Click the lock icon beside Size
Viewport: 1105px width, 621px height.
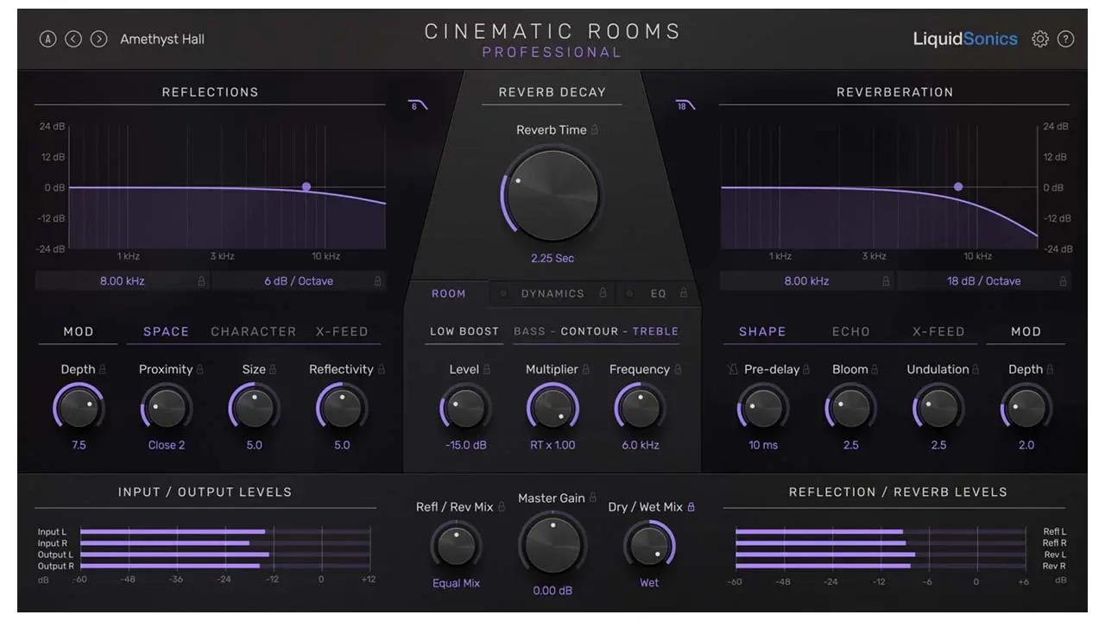[274, 369]
